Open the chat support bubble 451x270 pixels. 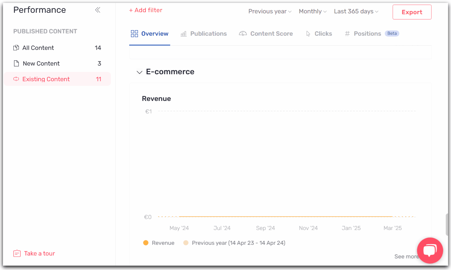point(430,250)
